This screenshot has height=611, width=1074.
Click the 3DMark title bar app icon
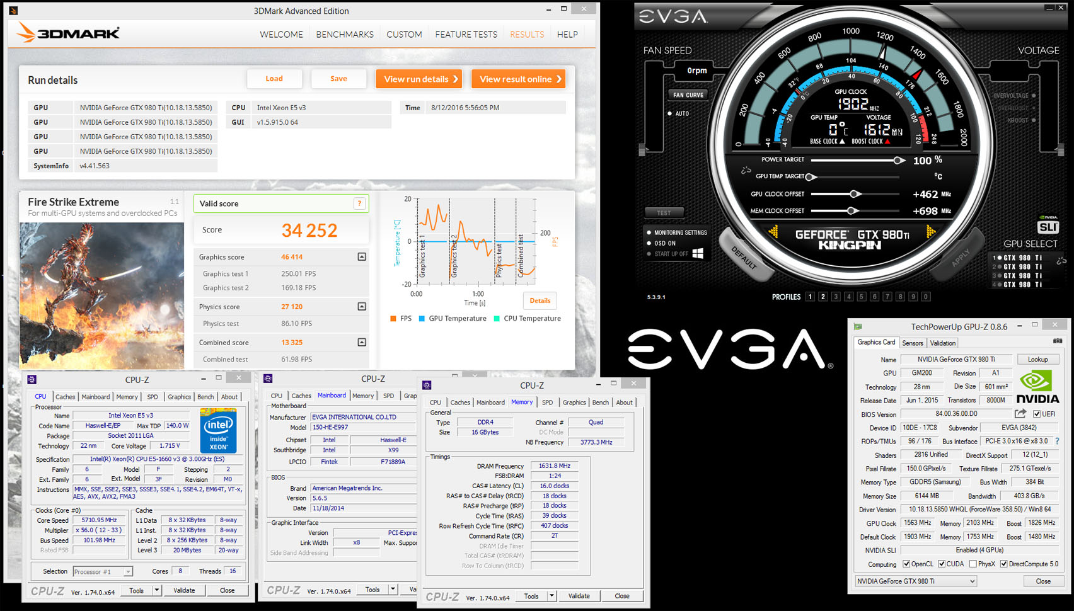click(x=13, y=10)
